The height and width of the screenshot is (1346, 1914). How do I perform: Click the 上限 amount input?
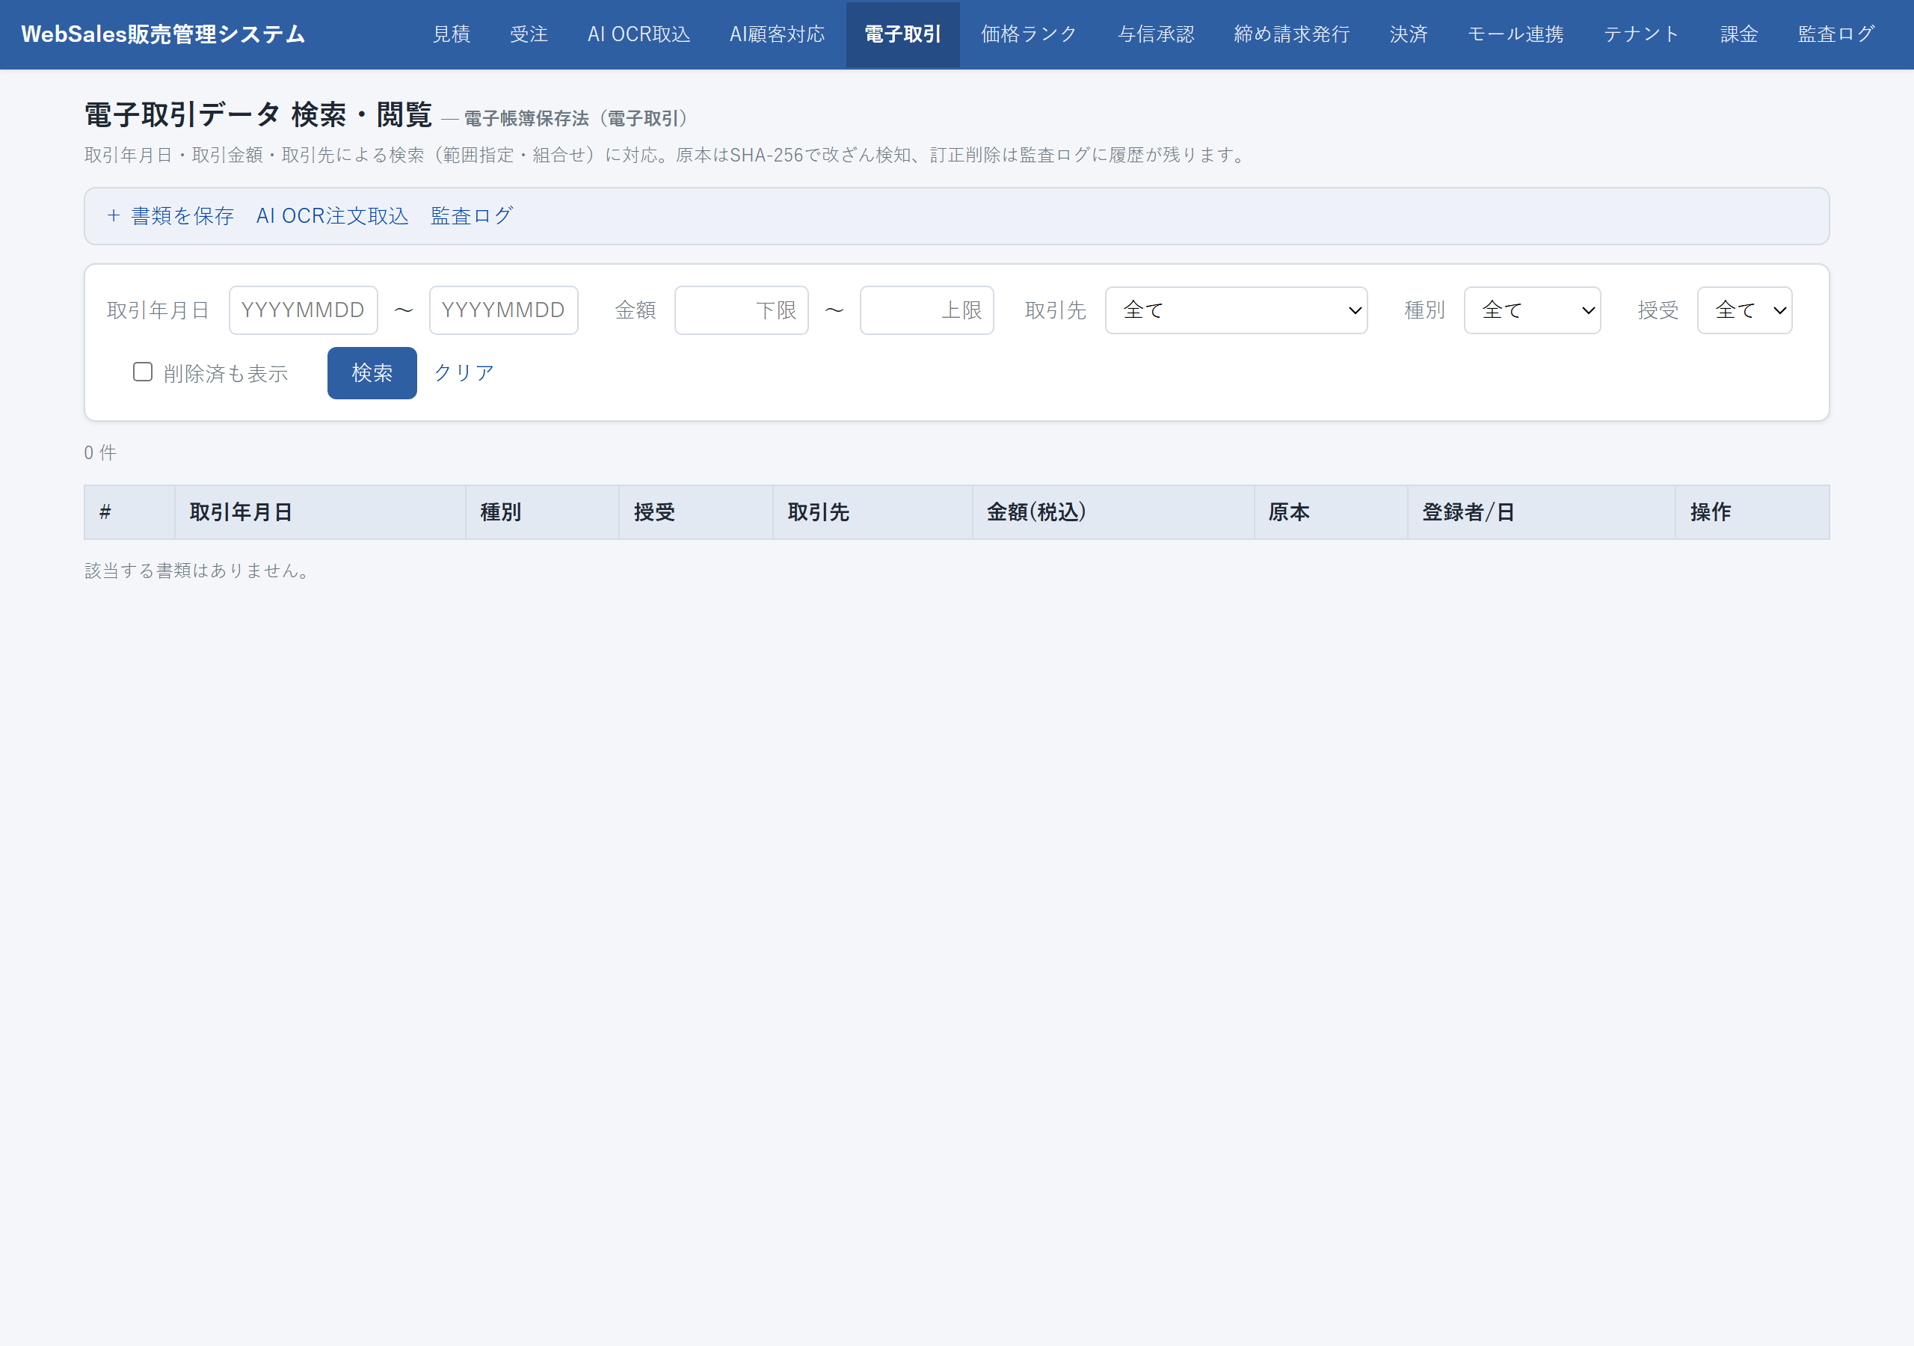click(x=927, y=310)
